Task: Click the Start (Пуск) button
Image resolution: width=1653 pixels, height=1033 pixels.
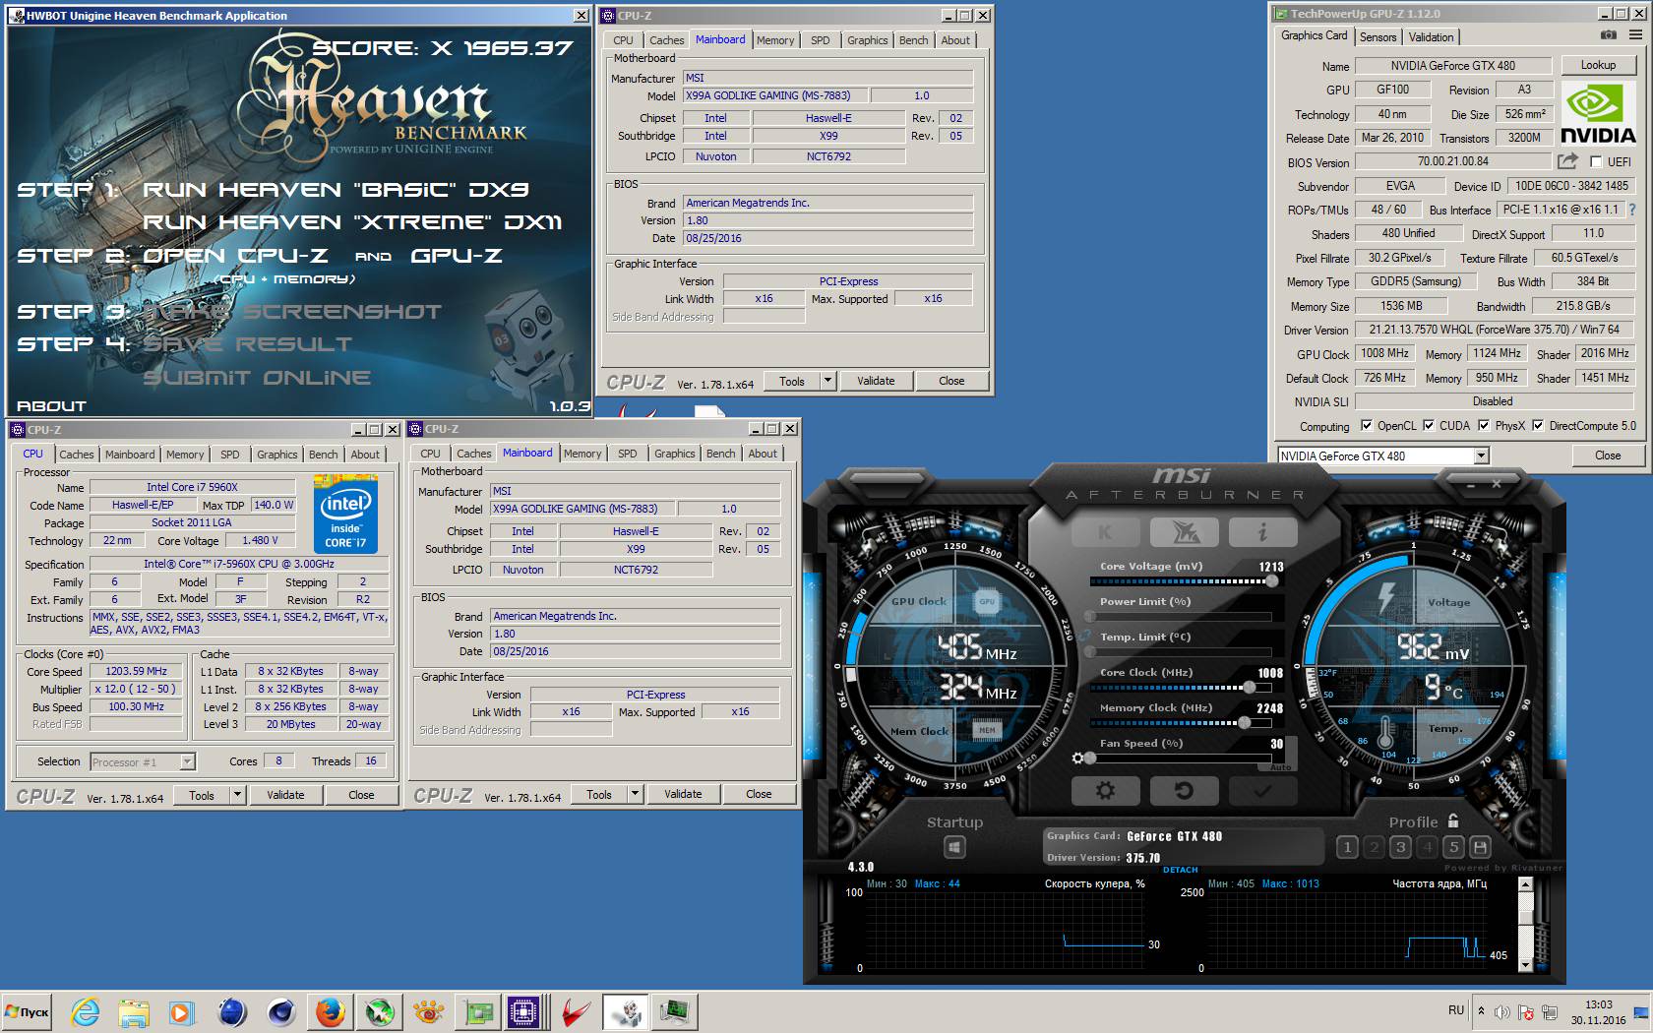Action: [x=27, y=1011]
